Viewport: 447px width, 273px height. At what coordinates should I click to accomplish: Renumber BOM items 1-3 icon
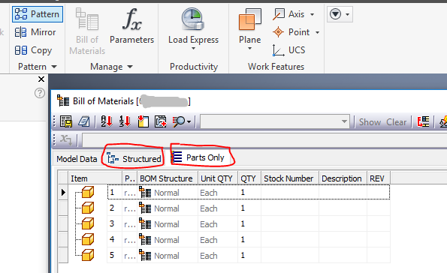pos(125,121)
